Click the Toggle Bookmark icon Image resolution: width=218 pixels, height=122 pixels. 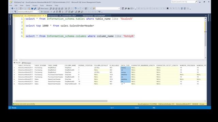[168, 8]
